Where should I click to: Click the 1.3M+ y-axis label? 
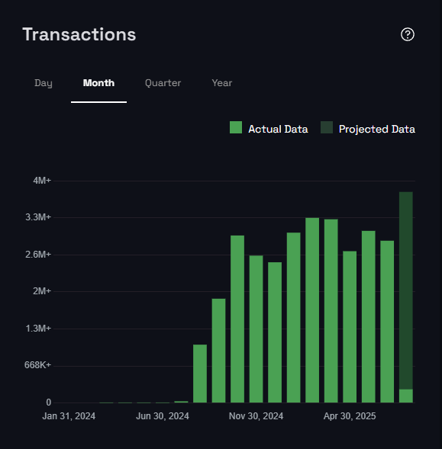[38, 328]
